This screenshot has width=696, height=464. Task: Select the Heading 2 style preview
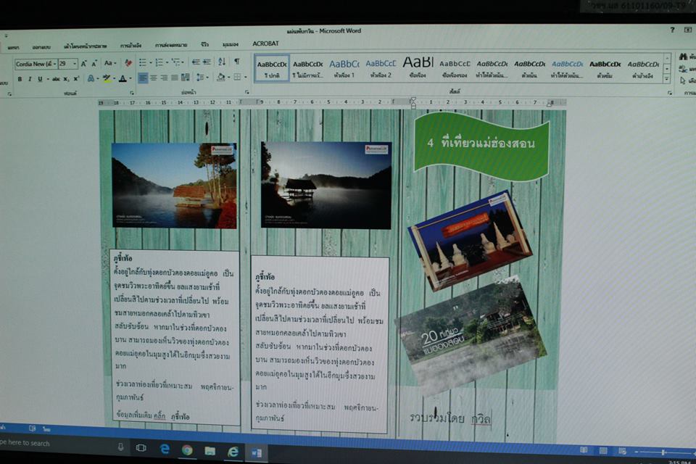pyautogui.click(x=381, y=67)
